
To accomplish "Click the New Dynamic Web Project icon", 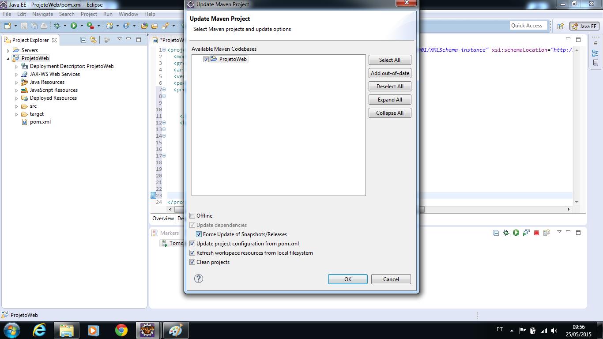I will 110,26.
